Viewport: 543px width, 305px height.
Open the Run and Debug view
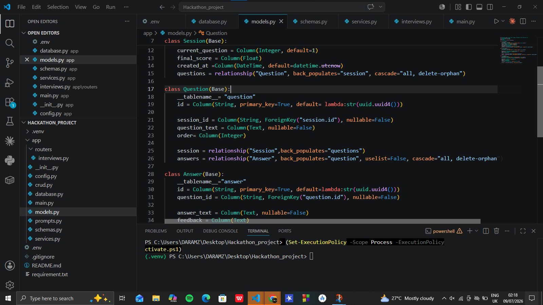point(10,82)
